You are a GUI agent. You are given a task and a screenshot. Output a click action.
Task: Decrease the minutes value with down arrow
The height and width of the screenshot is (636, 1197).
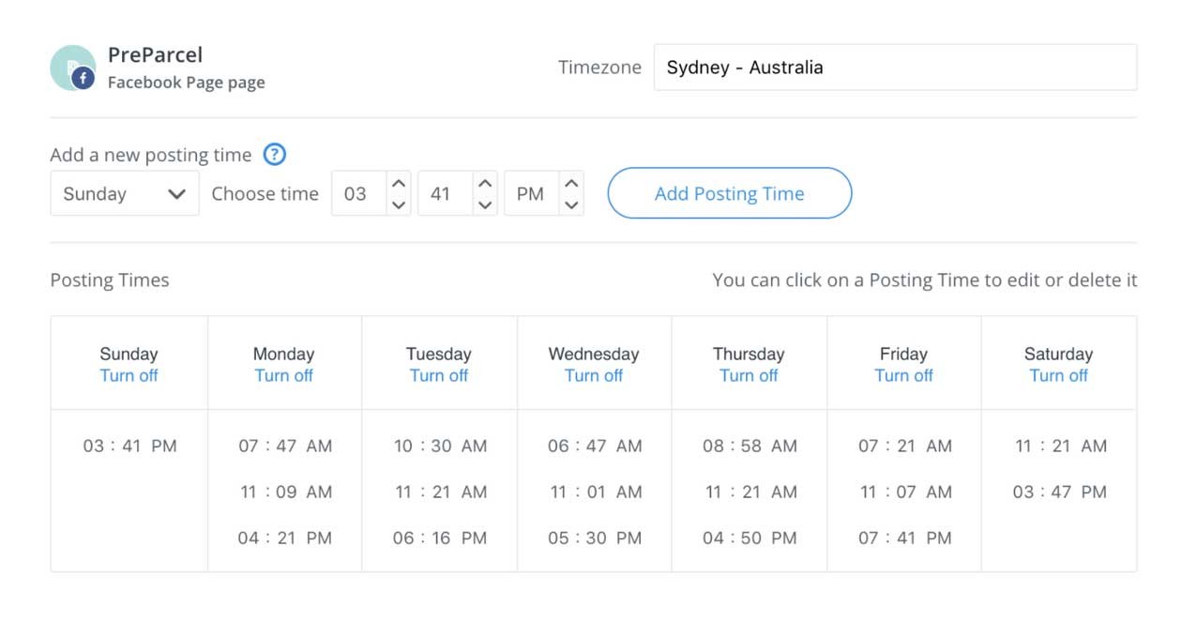coord(485,204)
